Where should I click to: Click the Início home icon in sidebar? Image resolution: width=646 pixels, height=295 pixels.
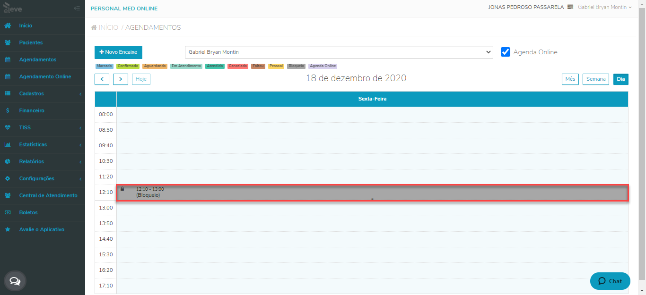pyautogui.click(x=8, y=25)
